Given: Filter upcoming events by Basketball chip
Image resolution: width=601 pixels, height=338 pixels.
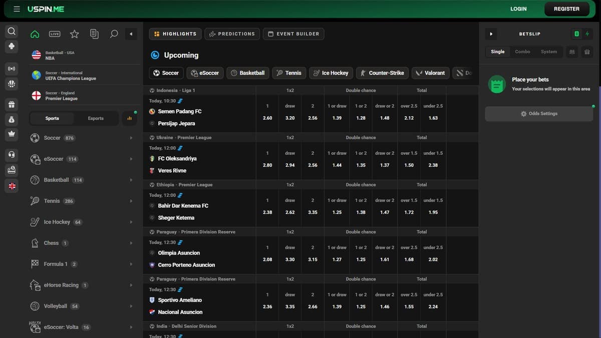Looking at the screenshot, I should pyautogui.click(x=247, y=73).
